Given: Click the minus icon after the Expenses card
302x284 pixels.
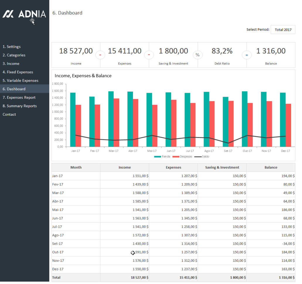Looking at the screenshot, I should pyautogui.click(x=149, y=55).
